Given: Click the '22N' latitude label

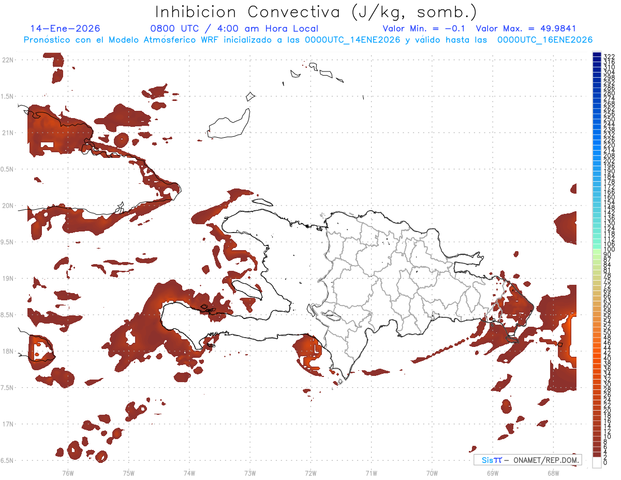Looking at the screenshot, I should tap(7, 60).
